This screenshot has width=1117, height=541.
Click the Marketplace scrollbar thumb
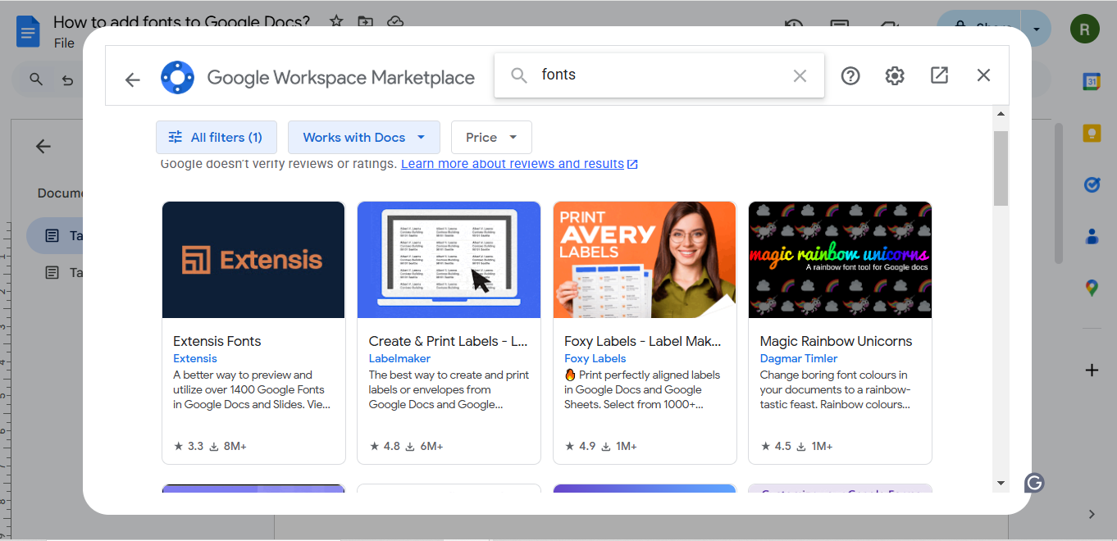[1001, 168]
